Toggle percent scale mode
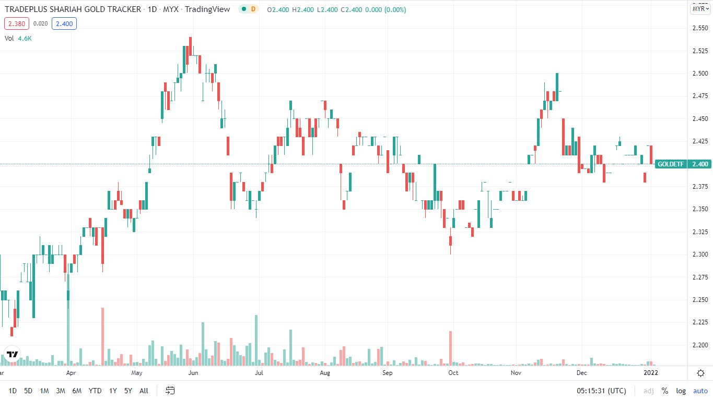Viewport: 713px width, 400px height. 664,391
